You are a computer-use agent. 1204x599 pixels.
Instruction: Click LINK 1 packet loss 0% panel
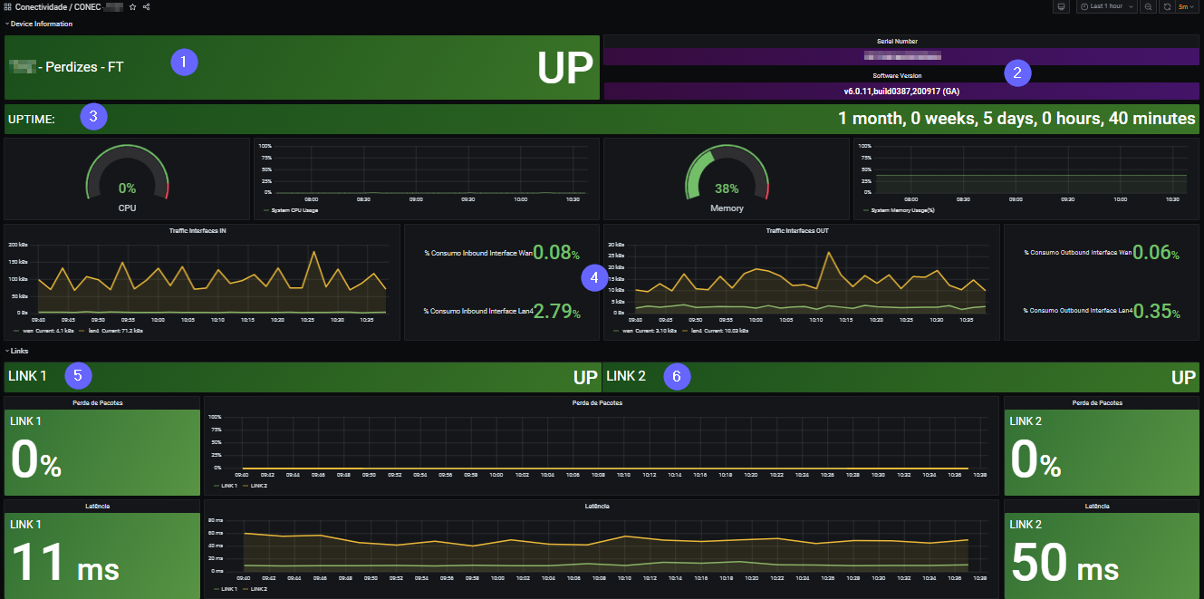[101, 452]
